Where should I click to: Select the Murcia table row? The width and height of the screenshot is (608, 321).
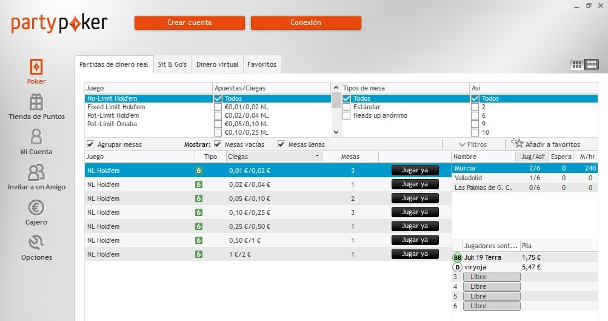coord(524,169)
